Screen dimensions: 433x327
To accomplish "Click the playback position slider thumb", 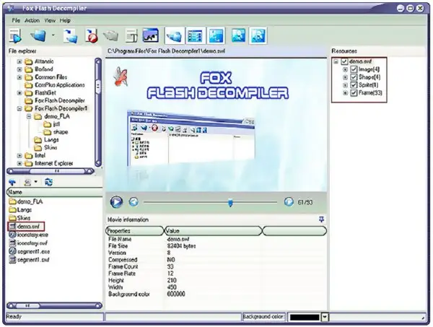I will pyautogui.click(x=230, y=203).
